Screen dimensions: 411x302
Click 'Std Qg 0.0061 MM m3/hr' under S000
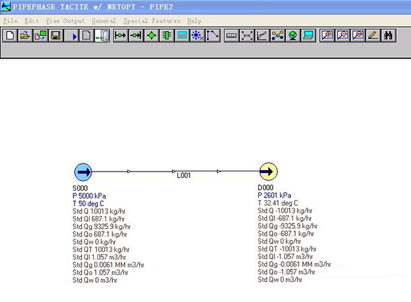[108, 265]
